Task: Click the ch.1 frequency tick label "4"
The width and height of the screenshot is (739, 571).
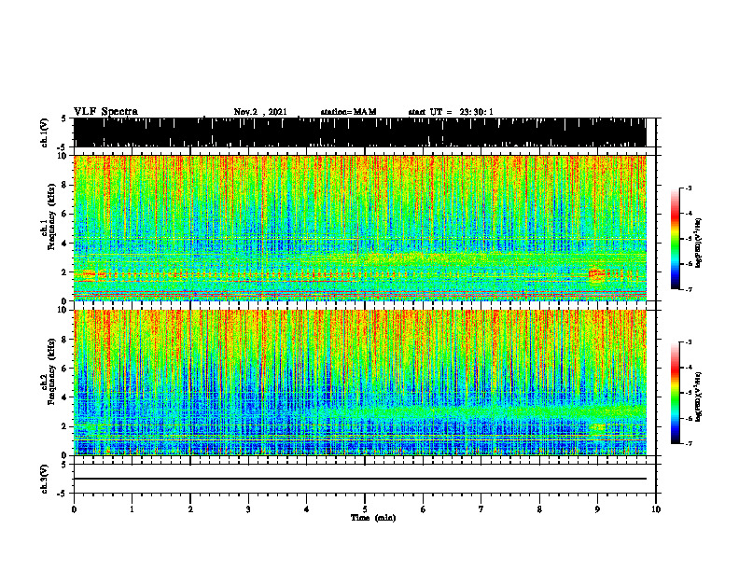Action: [x=65, y=244]
